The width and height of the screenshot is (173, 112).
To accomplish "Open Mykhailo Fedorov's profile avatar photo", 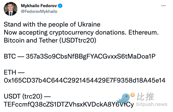I will [11, 9].
